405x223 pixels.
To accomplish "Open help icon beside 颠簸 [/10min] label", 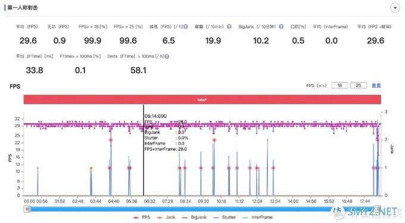I will [x=229, y=27].
